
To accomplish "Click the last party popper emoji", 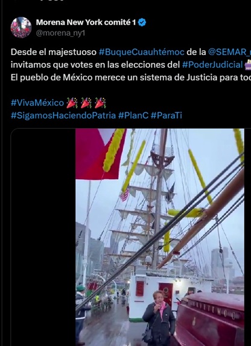I will 100,103.
